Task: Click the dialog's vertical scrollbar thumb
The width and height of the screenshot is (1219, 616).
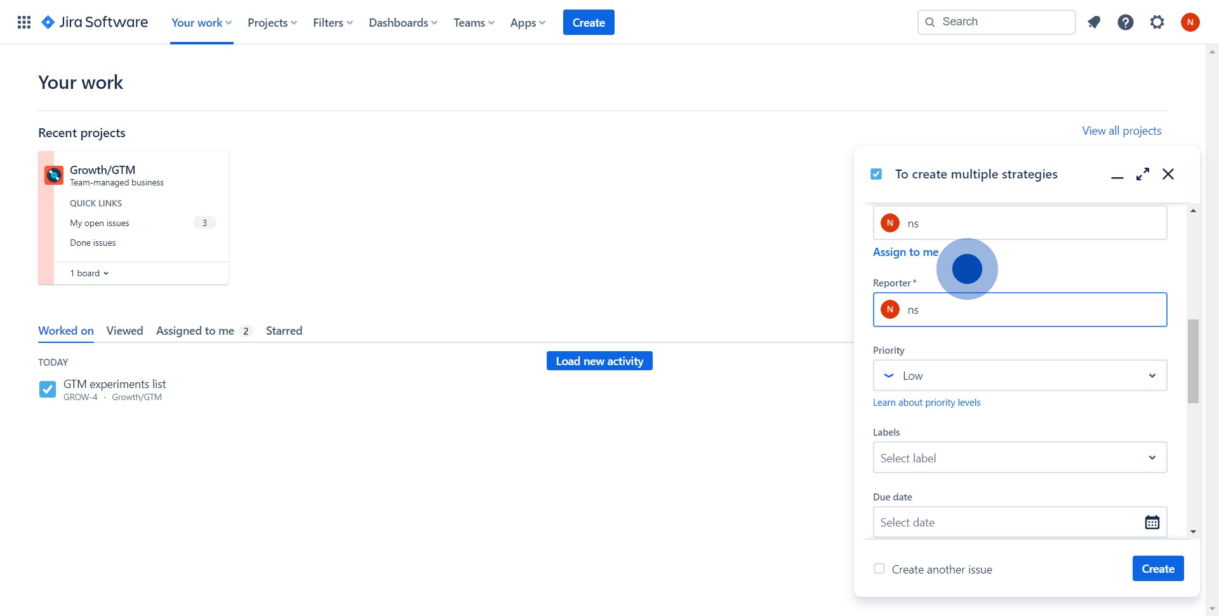Action: click(1193, 361)
